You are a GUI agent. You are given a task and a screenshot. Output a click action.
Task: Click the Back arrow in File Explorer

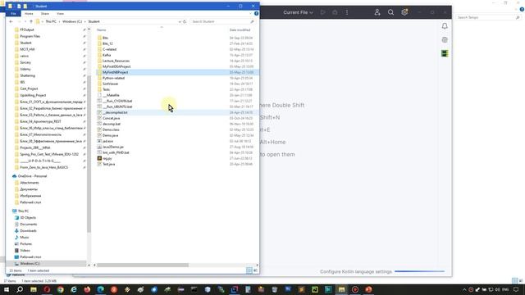tap(11, 21)
